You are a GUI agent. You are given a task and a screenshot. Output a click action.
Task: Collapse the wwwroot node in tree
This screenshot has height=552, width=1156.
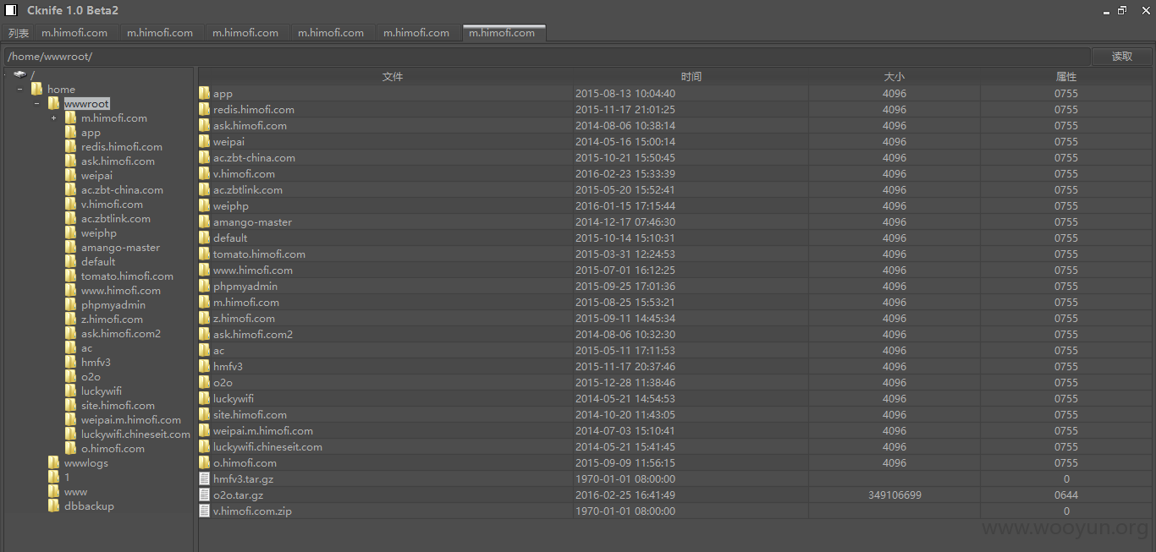36,103
